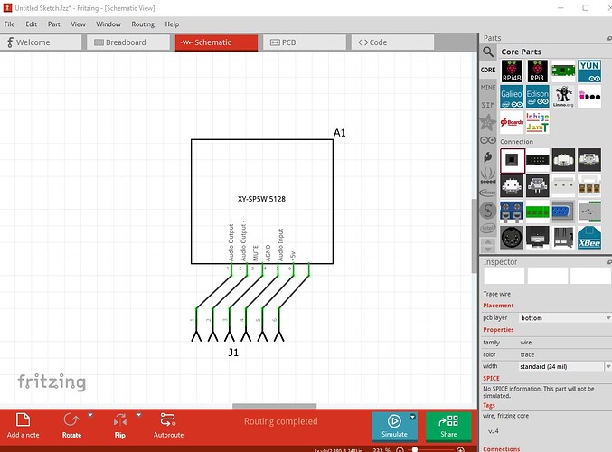
Task: Open the Routing menu
Action: [143, 24]
